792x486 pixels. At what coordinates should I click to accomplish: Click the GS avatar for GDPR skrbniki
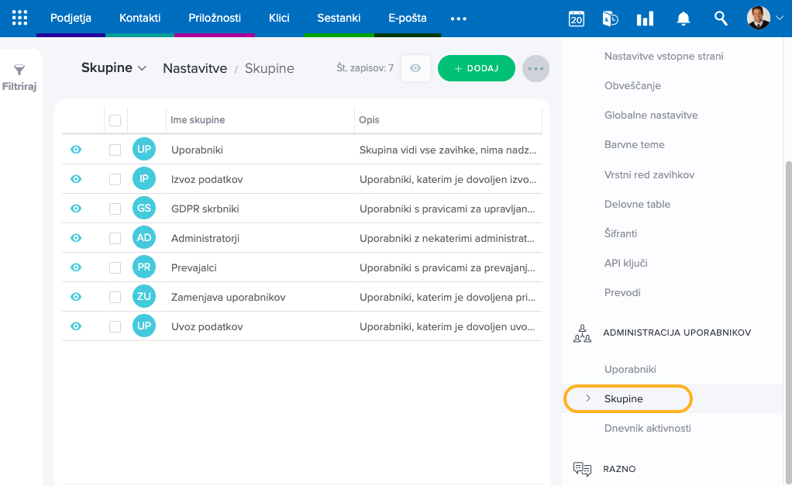(x=144, y=209)
